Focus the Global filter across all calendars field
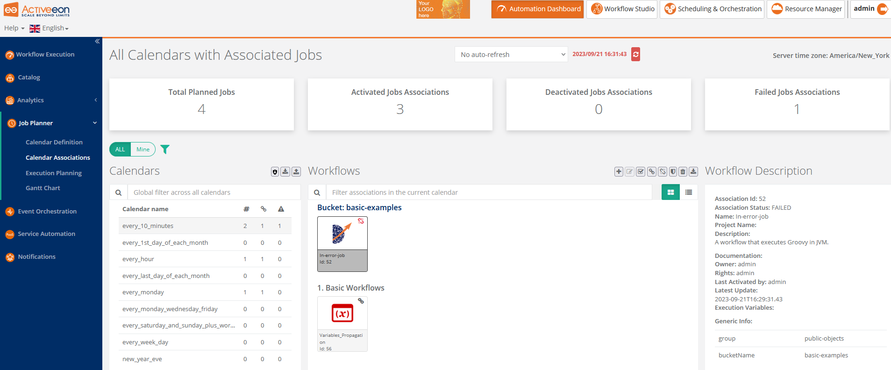This screenshot has width=891, height=370. [214, 192]
